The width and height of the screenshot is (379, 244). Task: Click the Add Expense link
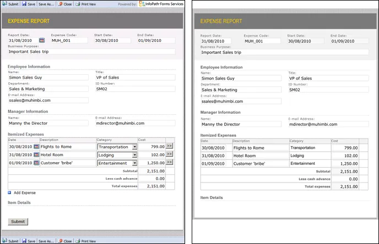[25, 193]
